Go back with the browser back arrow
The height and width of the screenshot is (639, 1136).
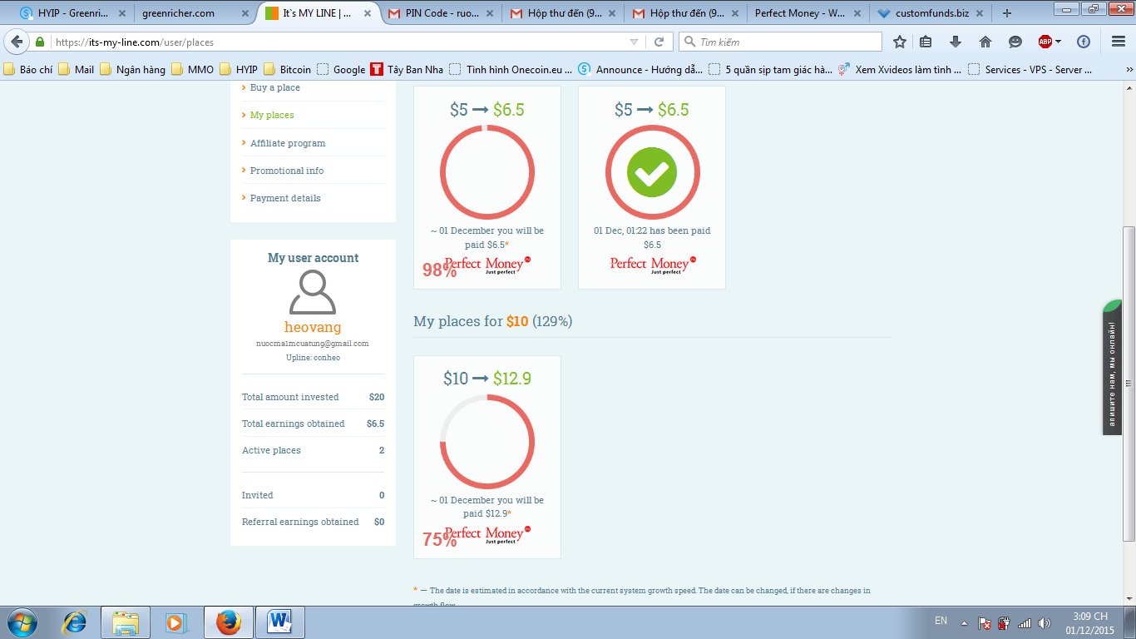pos(17,42)
